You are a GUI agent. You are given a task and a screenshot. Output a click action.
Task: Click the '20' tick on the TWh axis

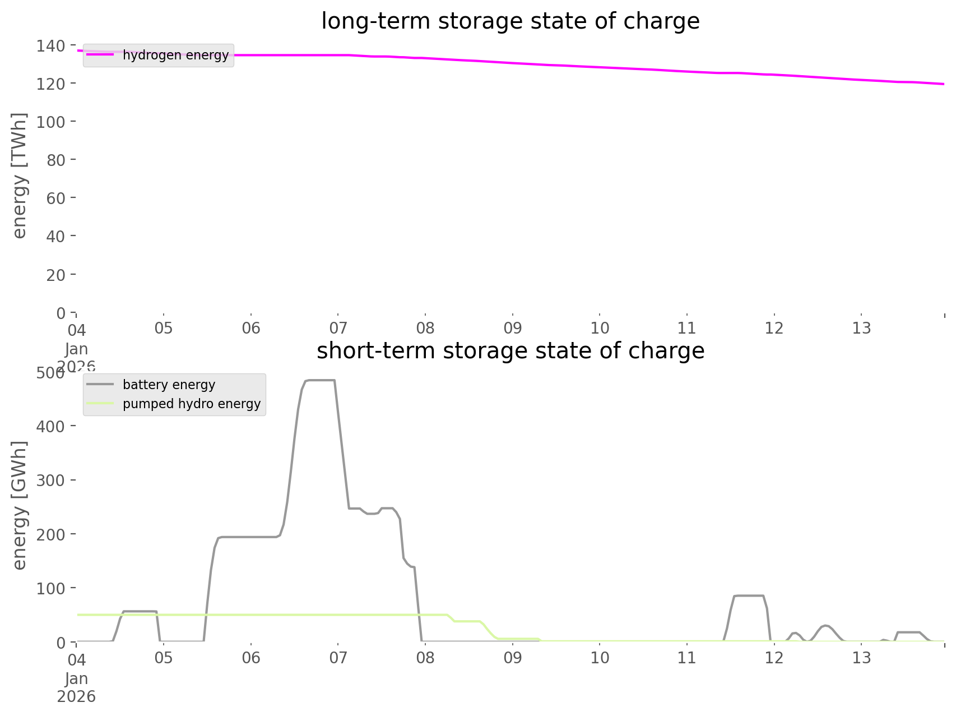pyautogui.click(x=56, y=275)
